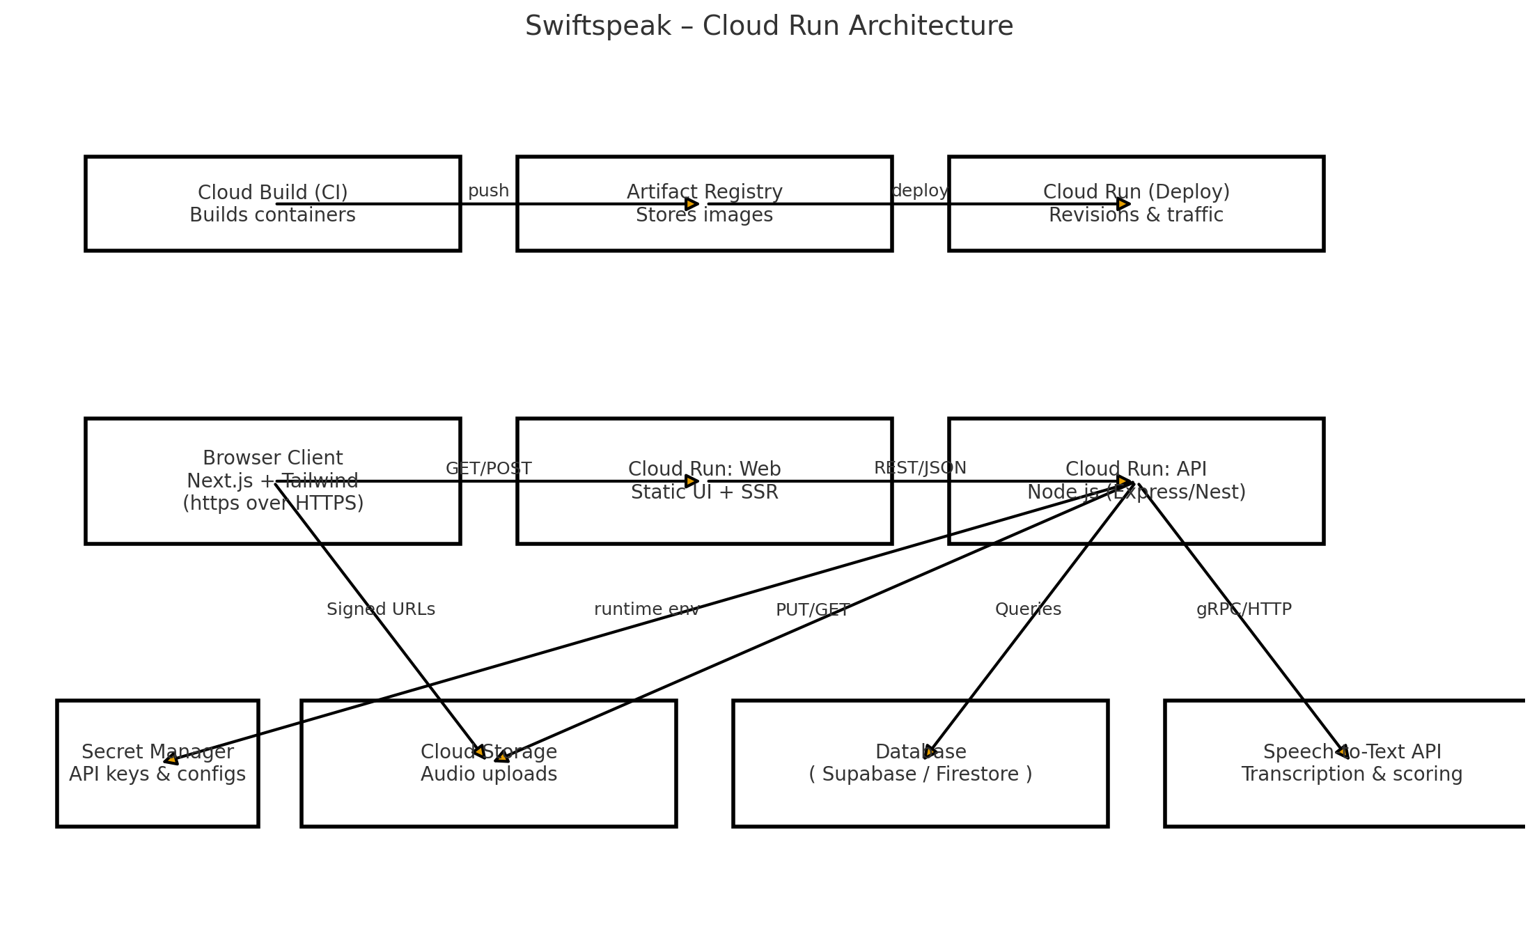Click the 'REST/JSON' connection label
Screen dimensions: 1539x945
(x=920, y=468)
